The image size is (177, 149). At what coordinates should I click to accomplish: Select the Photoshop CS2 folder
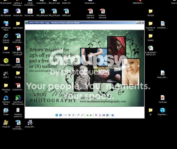tap(6, 88)
